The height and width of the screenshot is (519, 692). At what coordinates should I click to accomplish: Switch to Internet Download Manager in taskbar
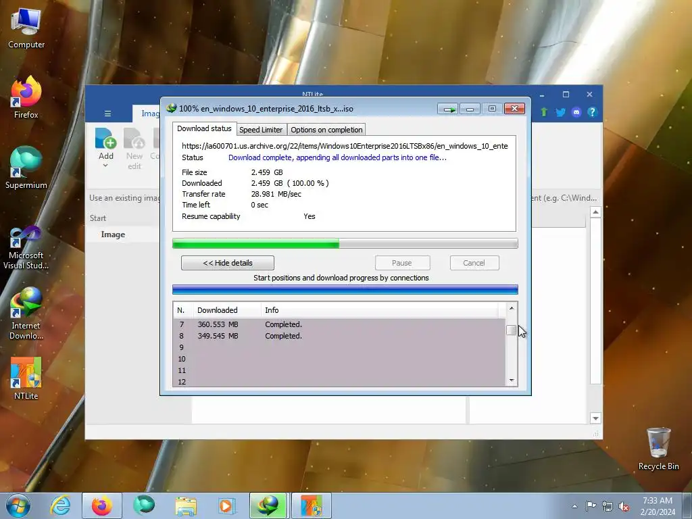click(x=269, y=505)
